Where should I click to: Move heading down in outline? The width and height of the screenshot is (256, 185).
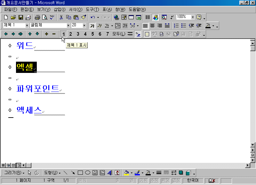click(37, 34)
